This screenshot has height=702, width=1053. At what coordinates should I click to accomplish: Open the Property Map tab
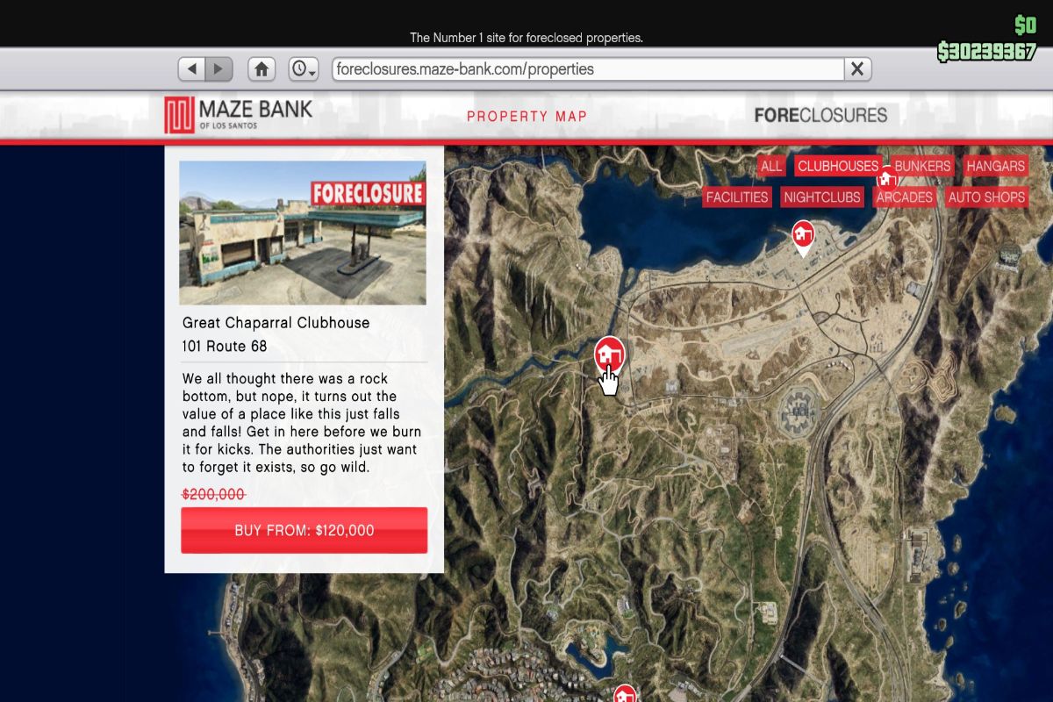click(x=526, y=116)
